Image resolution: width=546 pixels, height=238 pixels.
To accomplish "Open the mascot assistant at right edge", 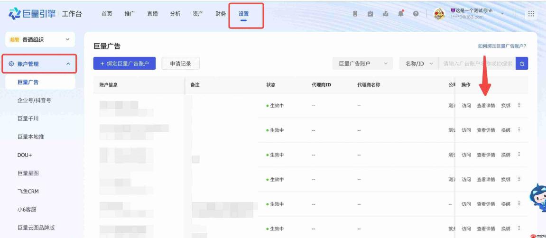I will (538, 197).
